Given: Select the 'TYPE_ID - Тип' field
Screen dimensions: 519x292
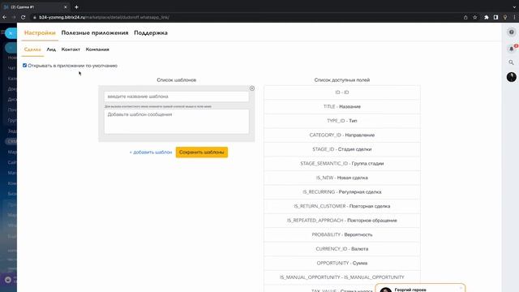Looking at the screenshot, I should (342, 121).
